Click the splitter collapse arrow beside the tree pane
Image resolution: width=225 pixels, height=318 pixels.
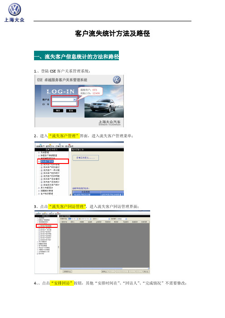59,247
